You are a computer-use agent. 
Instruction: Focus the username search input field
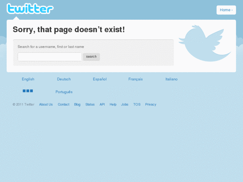(50, 57)
